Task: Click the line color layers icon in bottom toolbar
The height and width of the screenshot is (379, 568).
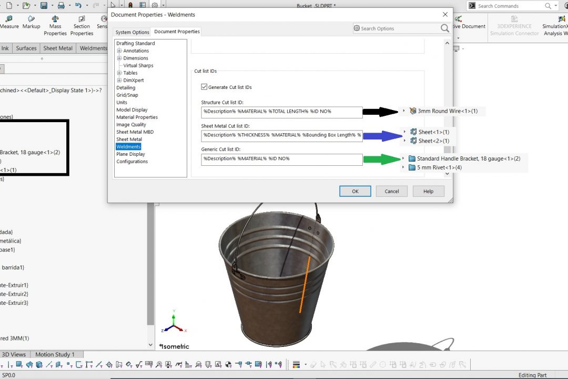Action: point(296,364)
